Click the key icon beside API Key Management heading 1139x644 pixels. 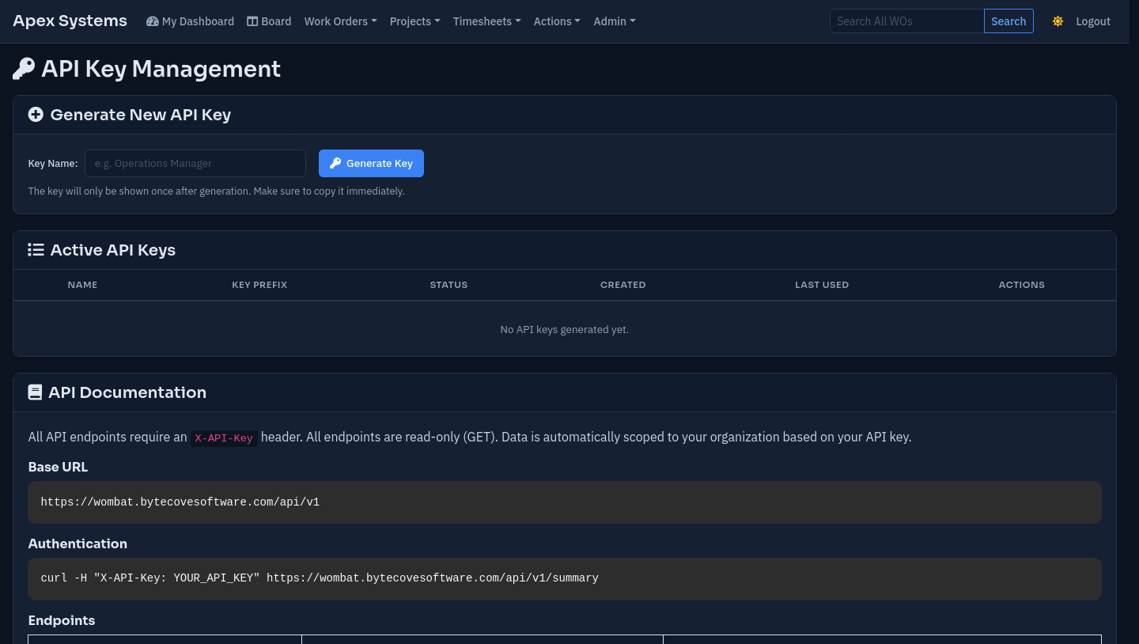(x=24, y=68)
